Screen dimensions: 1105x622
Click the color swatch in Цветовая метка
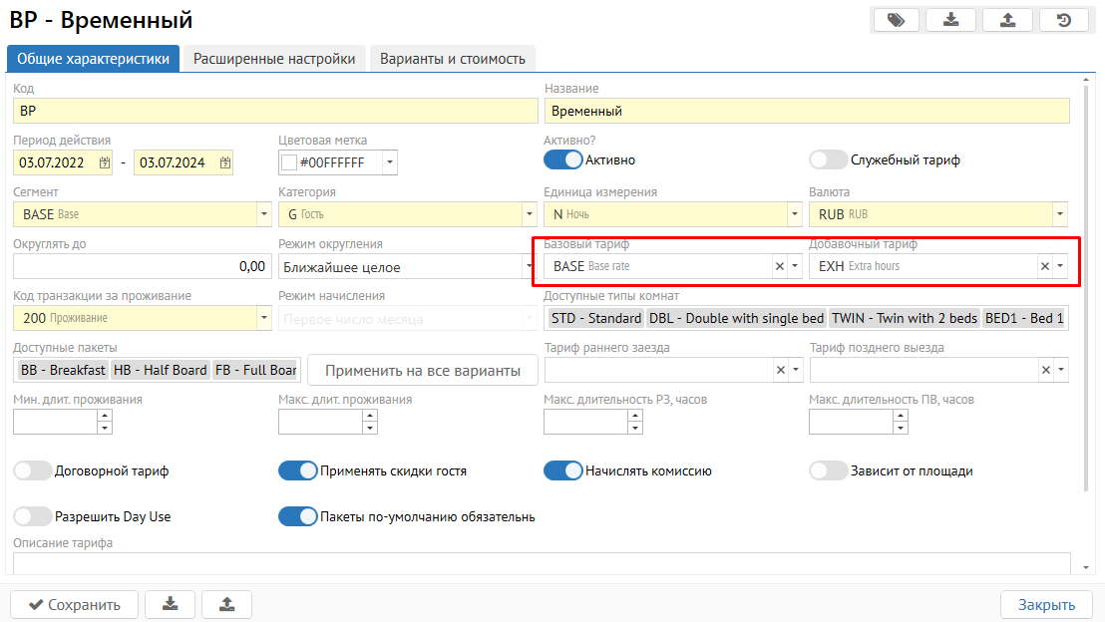tap(290, 162)
